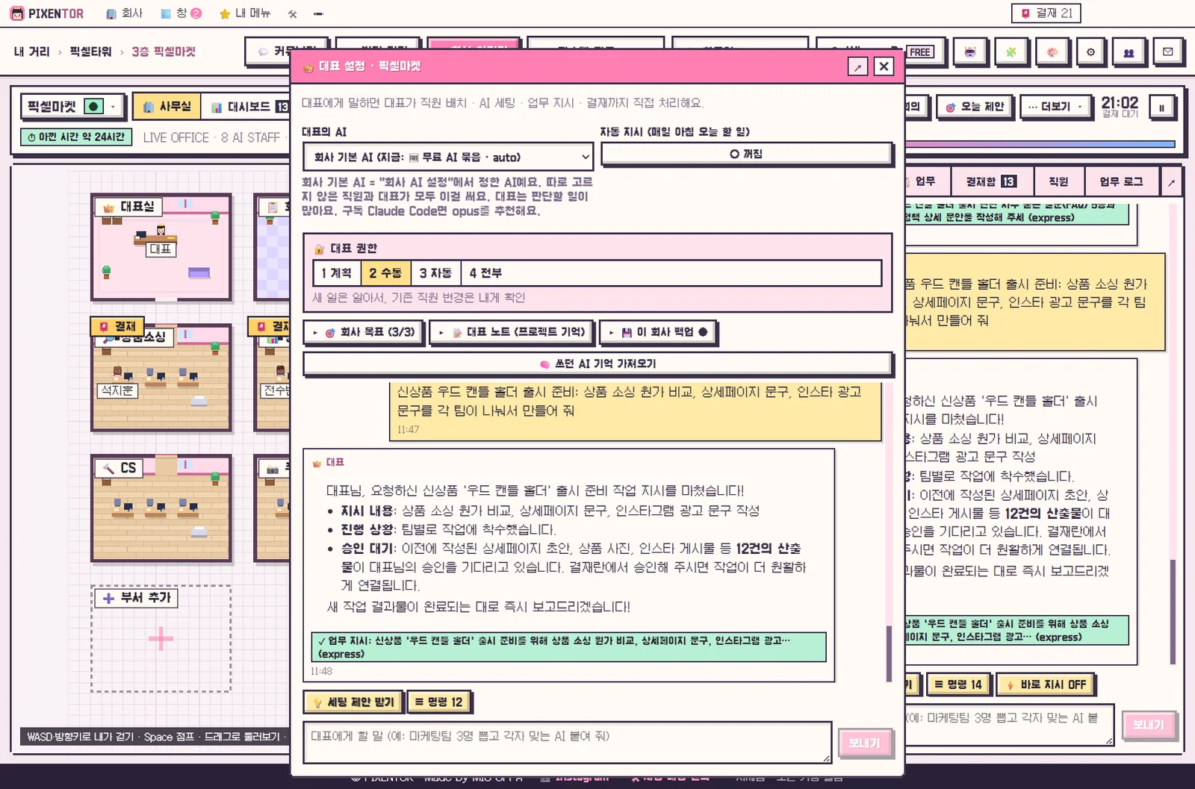Set 대표 권한 to 1 계획
This screenshot has width=1195, height=789.
point(336,273)
